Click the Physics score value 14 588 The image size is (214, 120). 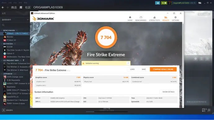pyautogui.click(x=126, y=77)
